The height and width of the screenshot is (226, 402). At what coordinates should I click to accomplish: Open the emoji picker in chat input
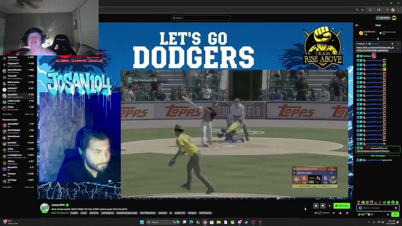pyautogui.click(x=396, y=208)
